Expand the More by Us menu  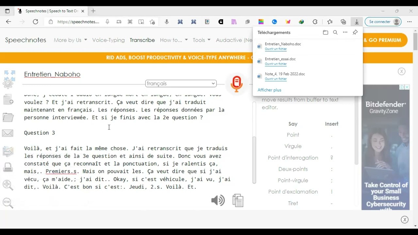[70, 40]
